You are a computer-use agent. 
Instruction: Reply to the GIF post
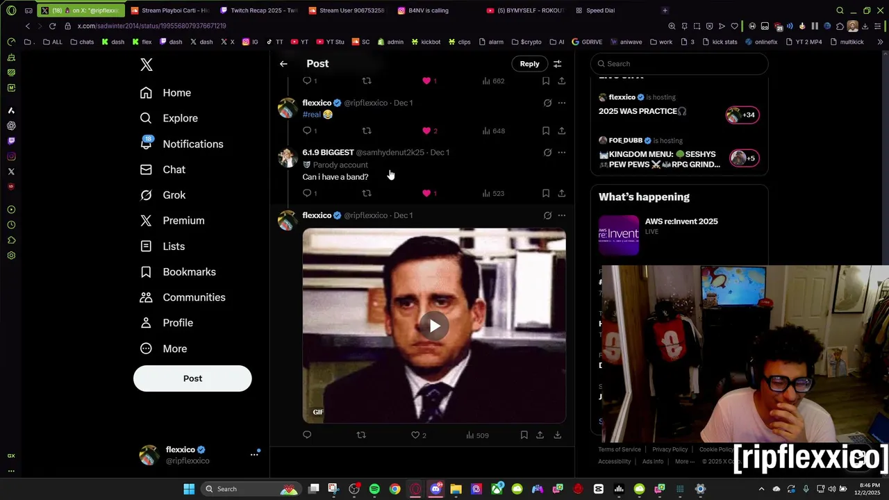307,435
